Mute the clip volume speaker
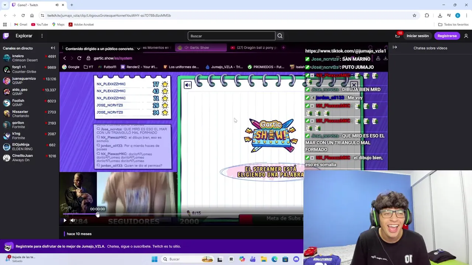Image resolution: width=472 pixels, height=265 pixels. (73, 220)
